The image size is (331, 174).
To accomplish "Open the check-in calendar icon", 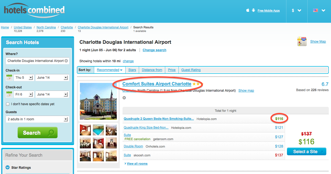I will point(9,78).
